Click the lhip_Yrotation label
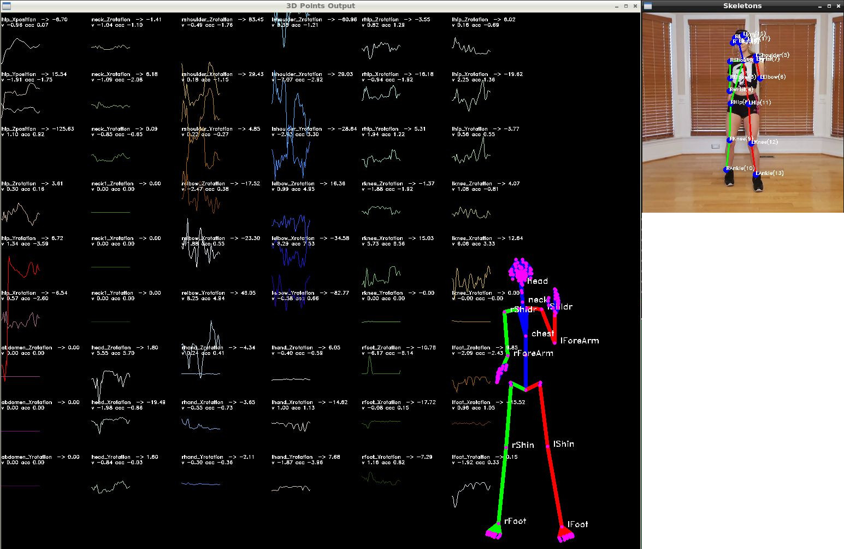 click(x=470, y=129)
